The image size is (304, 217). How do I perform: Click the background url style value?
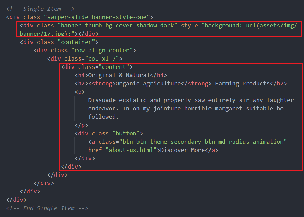pos(249,25)
